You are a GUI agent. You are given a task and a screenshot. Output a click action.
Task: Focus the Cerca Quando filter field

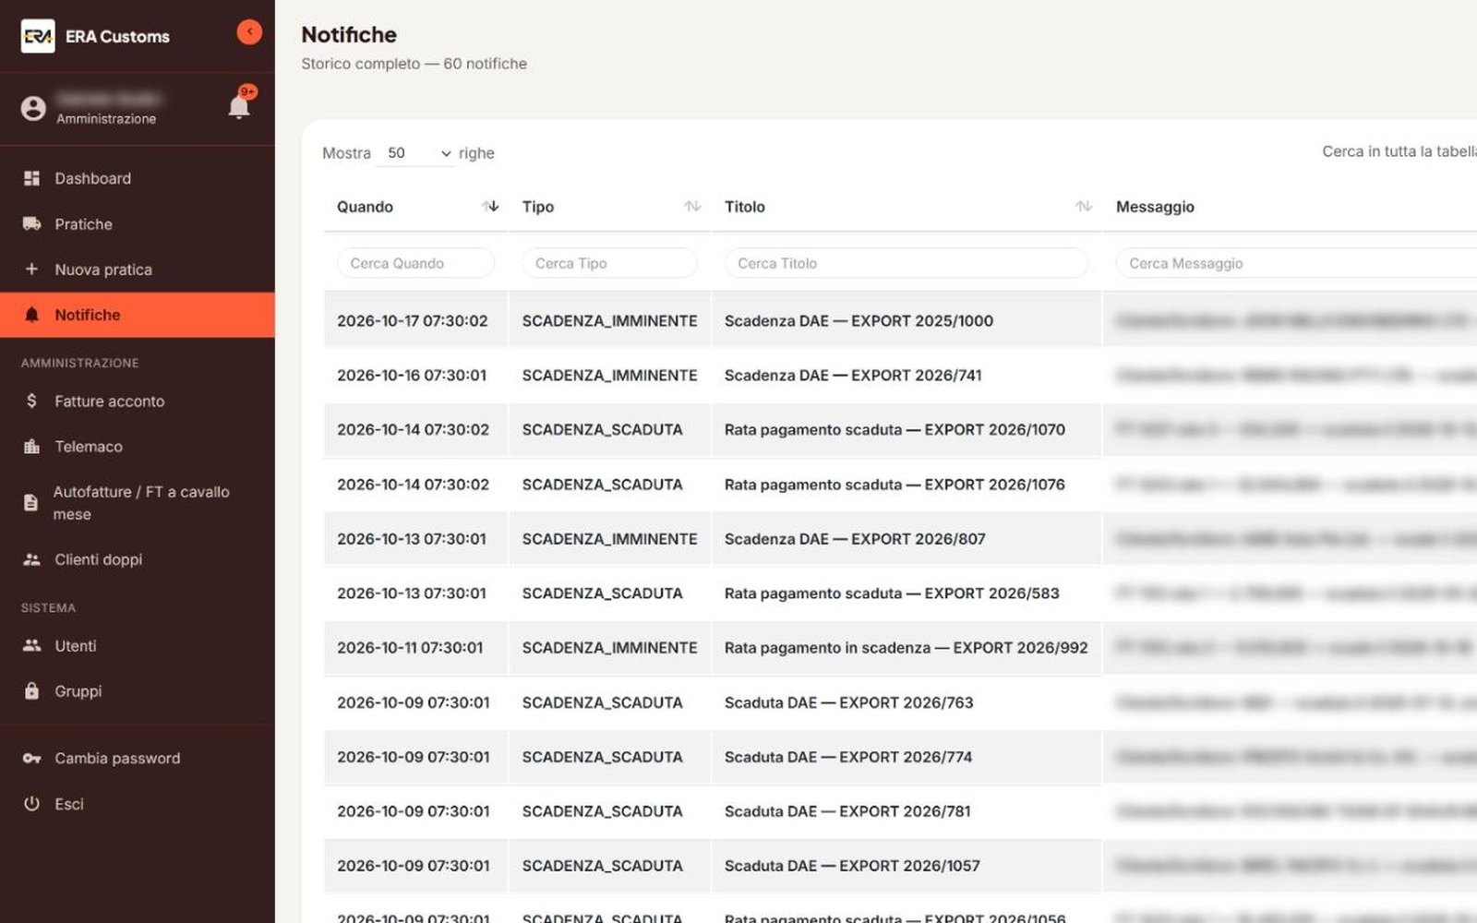pyautogui.click(x=415, y=263)
